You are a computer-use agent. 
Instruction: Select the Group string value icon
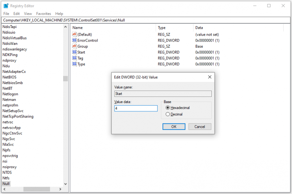[x=74, y=46]
